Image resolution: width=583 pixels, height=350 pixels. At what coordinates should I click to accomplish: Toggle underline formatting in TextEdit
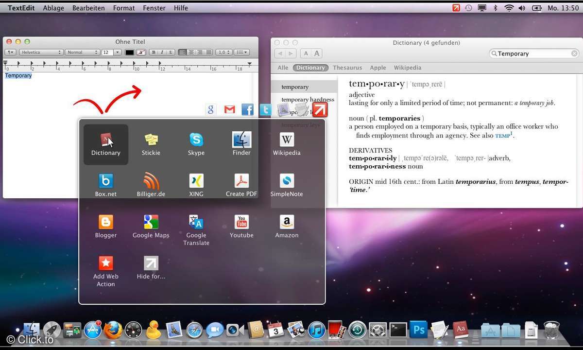171,52
